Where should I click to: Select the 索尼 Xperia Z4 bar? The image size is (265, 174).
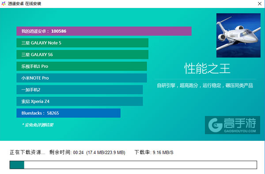(x=79, y=101)
